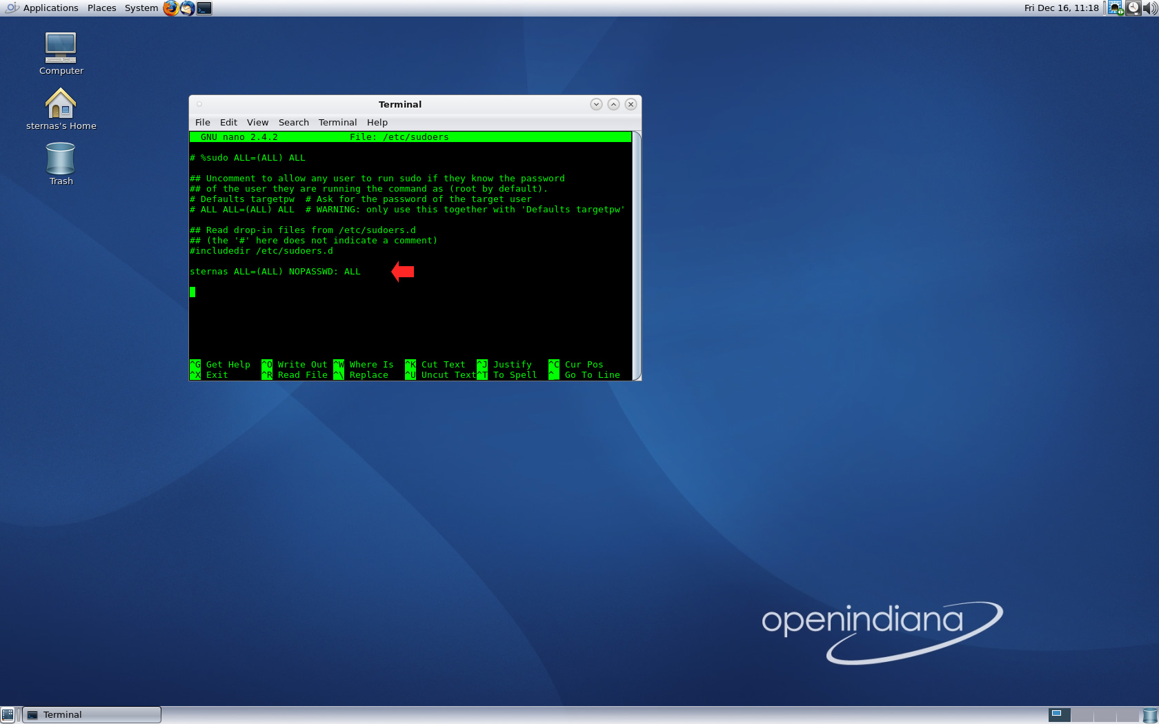1159x724 pixels.
Task: Open the terminal launcher icon in top panel
Action: pos(204,8)
